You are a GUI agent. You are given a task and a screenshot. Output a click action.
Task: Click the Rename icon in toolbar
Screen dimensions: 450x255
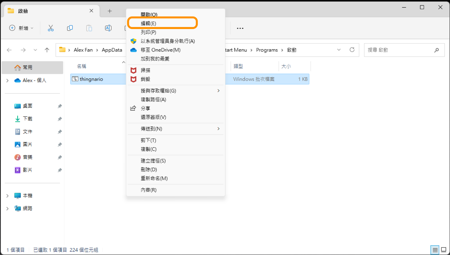(108, 28)
